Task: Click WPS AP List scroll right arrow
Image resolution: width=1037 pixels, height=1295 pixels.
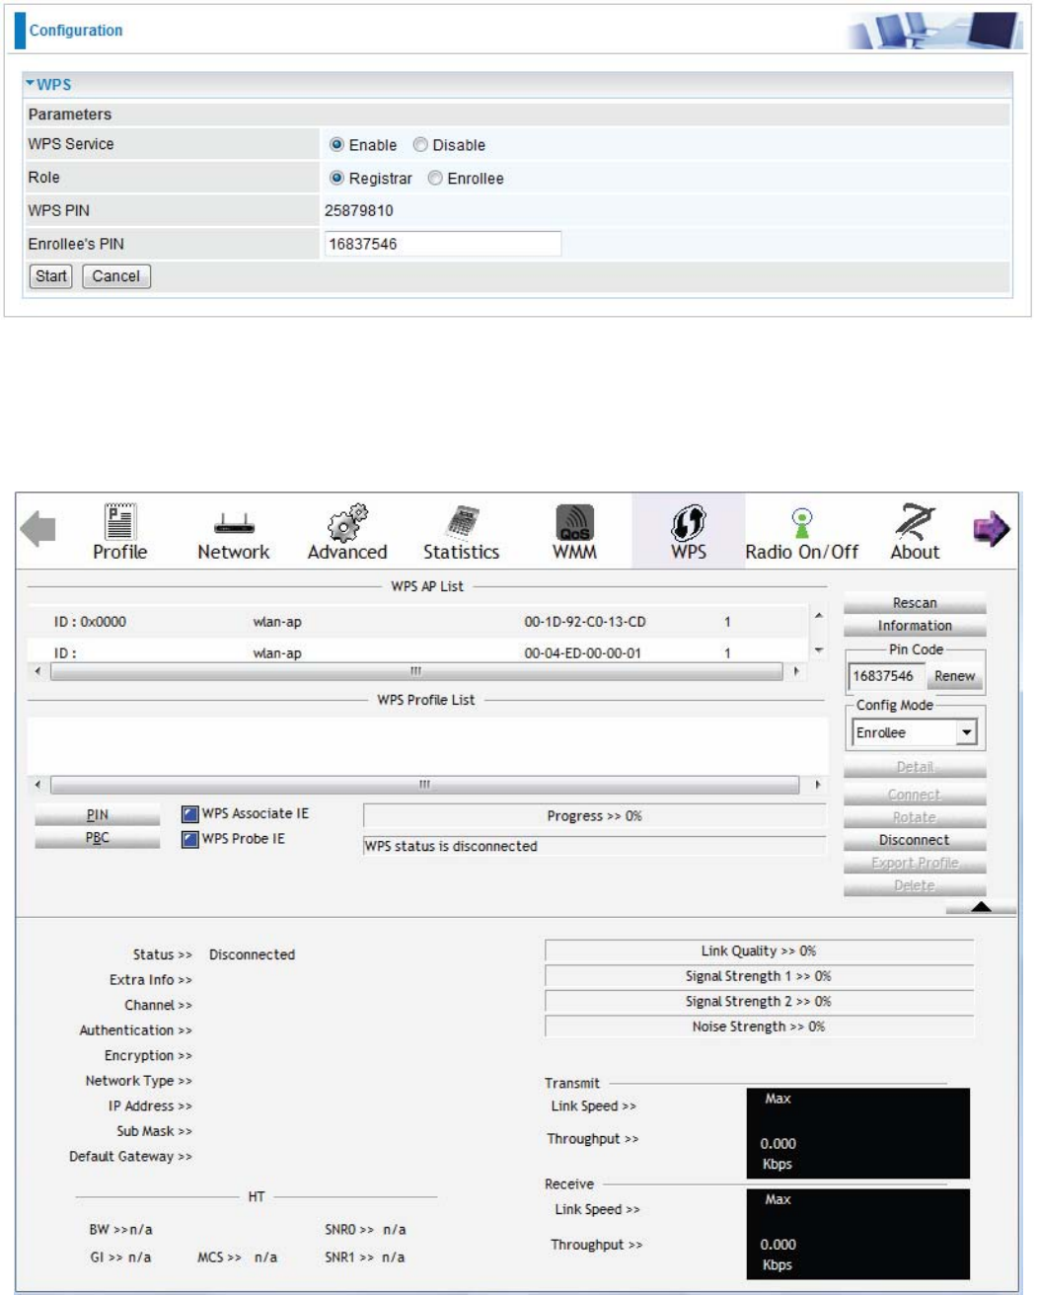Action: pos(796,671)
